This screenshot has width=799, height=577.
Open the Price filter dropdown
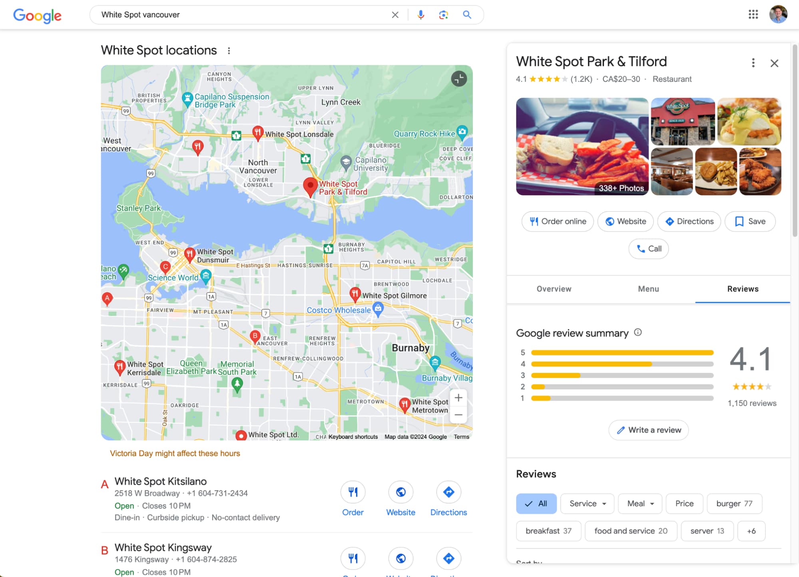pyautogui.click(x=684, y=503)
